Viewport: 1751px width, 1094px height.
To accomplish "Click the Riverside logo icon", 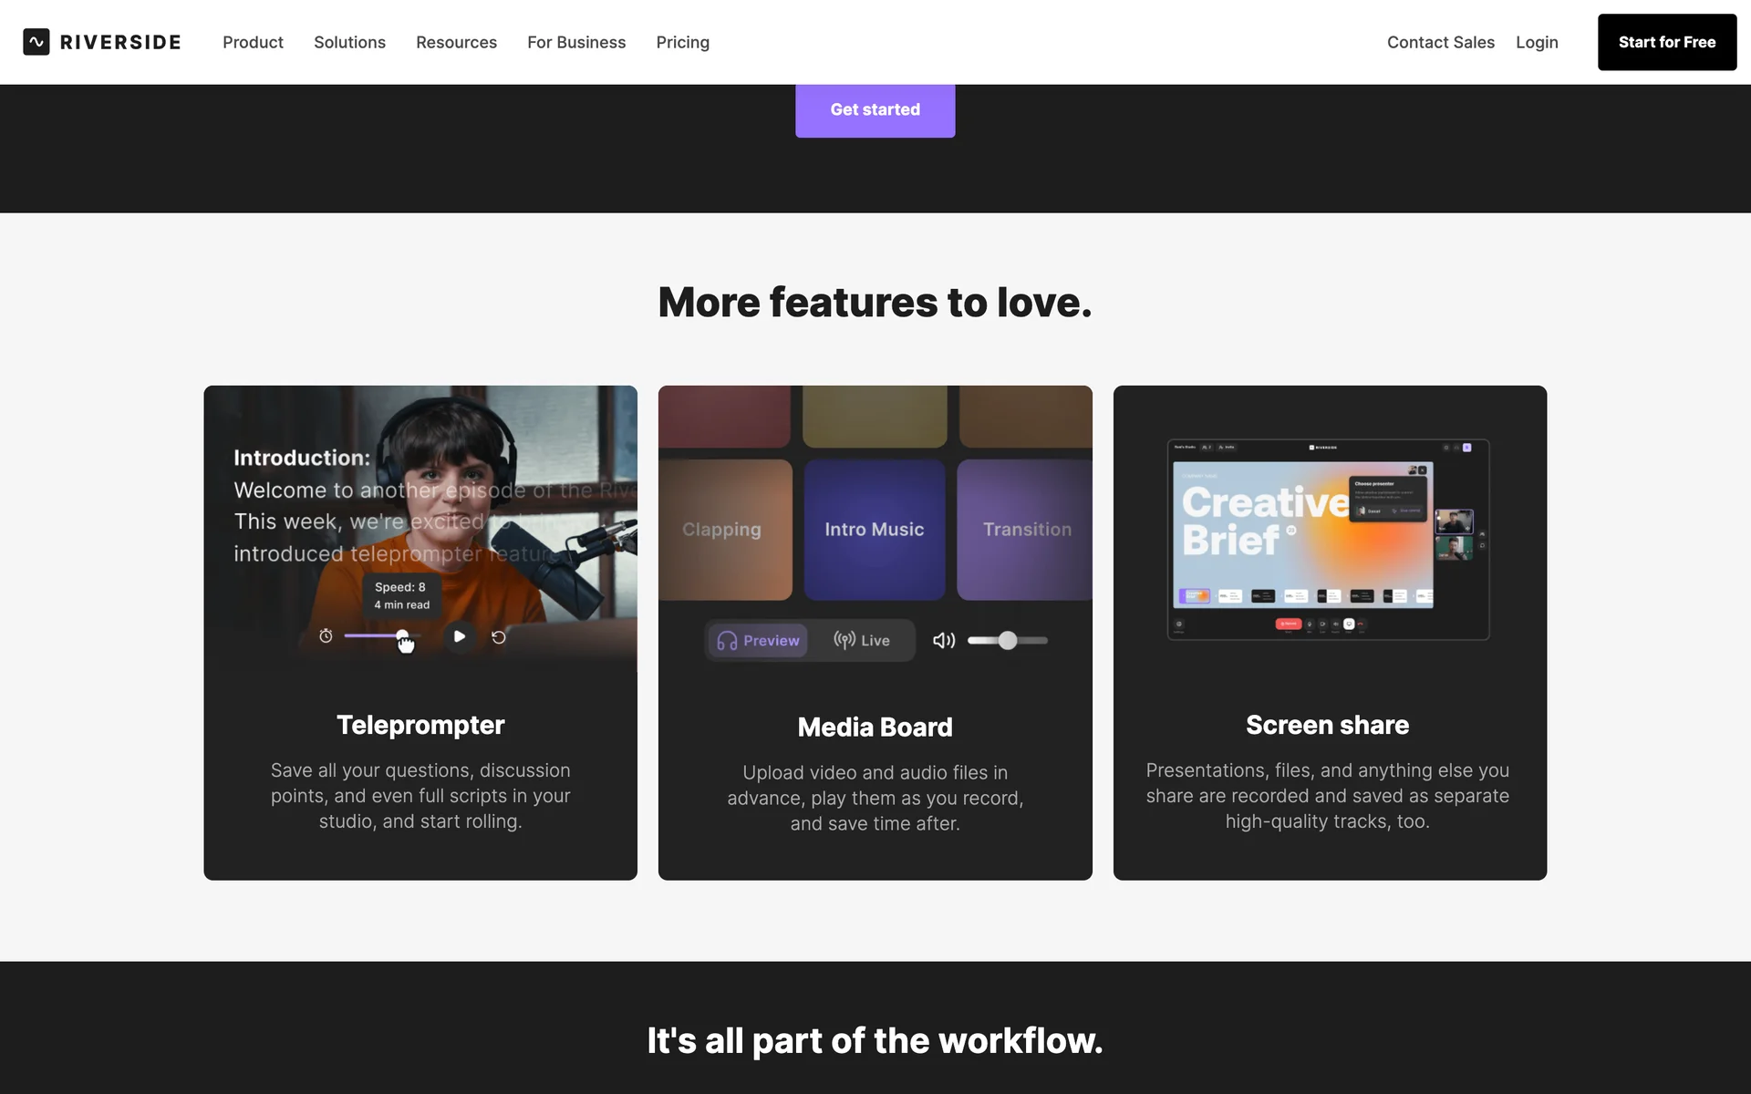I will 36,42.
